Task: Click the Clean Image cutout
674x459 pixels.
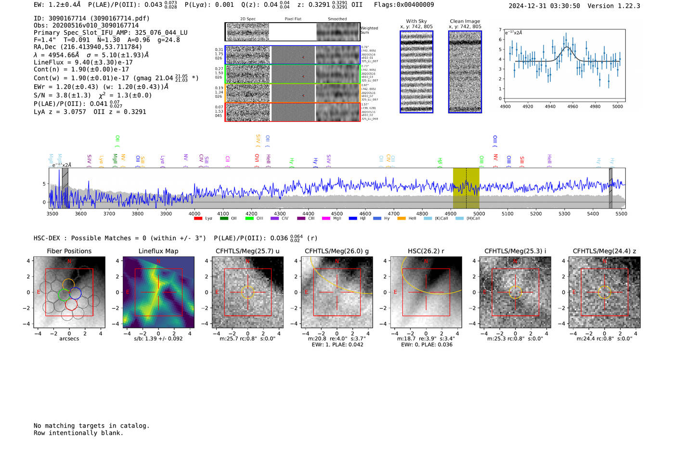Action: point(465,72)
